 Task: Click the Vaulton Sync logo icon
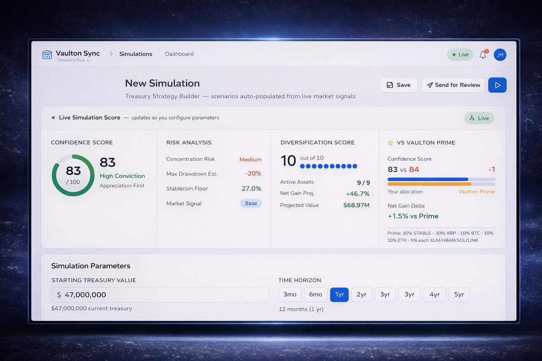(x=47, y=55)
